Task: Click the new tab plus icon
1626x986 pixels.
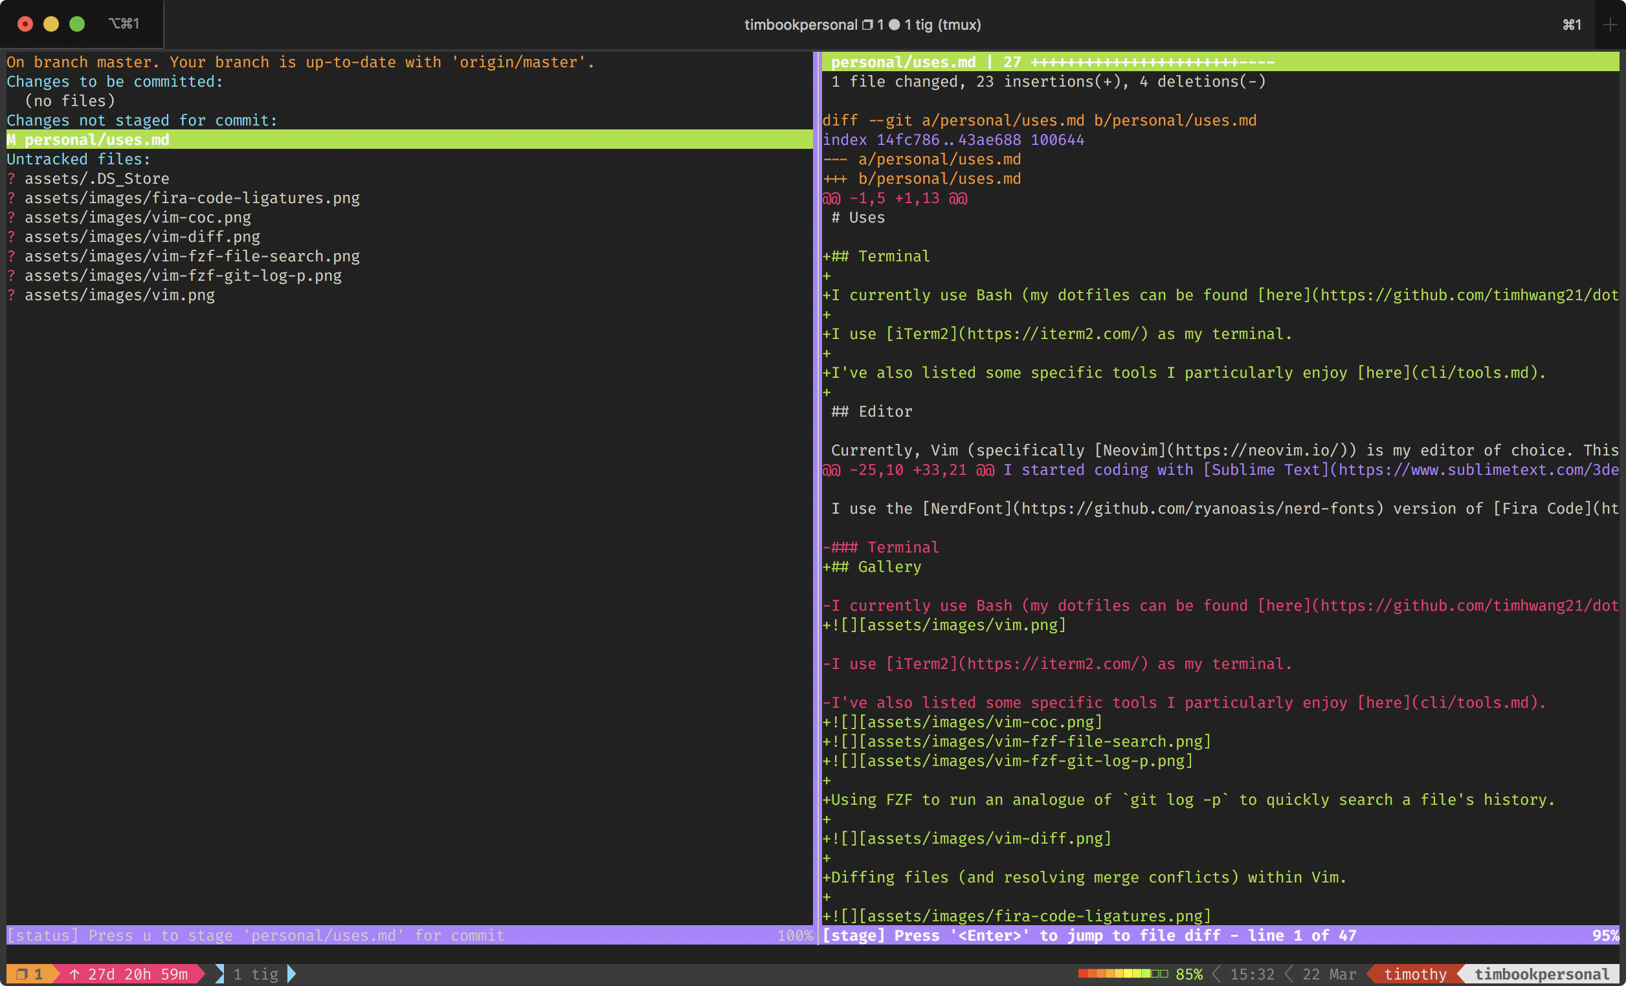Action: tap(1610, 25)
